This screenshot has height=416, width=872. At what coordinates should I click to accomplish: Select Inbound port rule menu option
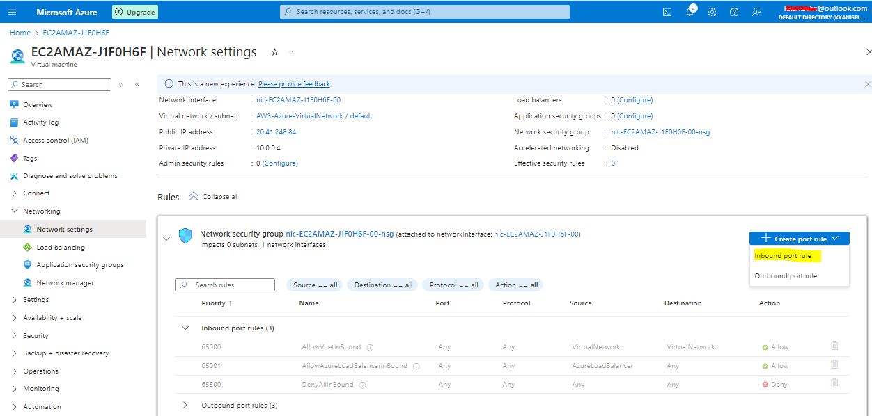tap(783, 256)
